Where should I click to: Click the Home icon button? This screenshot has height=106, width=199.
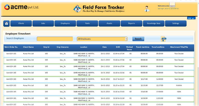7,24
